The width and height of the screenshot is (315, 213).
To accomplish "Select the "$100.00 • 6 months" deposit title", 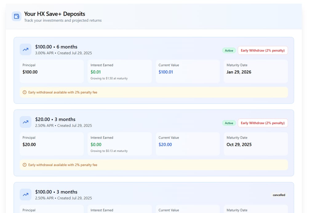I will (56, 47).
